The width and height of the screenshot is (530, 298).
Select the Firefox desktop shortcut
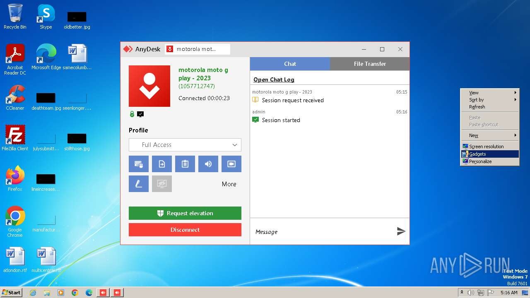click(x=15, y=178)
